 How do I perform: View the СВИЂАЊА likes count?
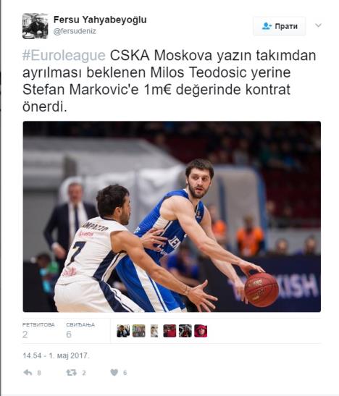tap(80, 330)
